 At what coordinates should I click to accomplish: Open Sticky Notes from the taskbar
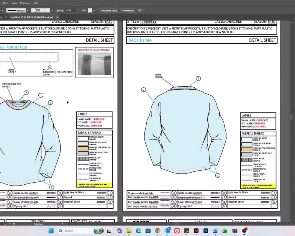pyautogui.click(x=186, y=231)
